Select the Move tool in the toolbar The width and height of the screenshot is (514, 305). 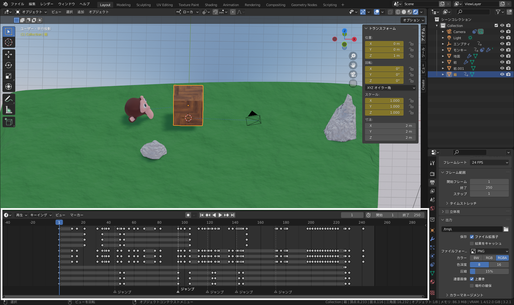coord(9,54)
